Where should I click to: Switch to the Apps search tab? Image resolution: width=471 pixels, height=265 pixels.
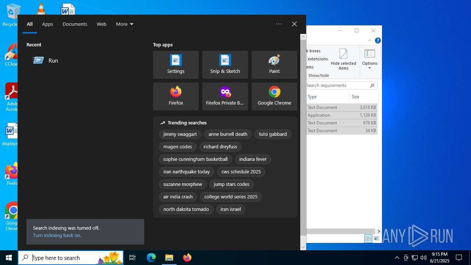(x=47, y=24)
